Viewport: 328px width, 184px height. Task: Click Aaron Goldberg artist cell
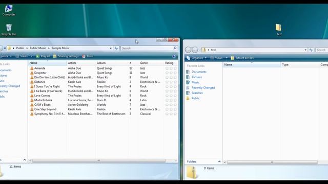(x=78, y=105)
